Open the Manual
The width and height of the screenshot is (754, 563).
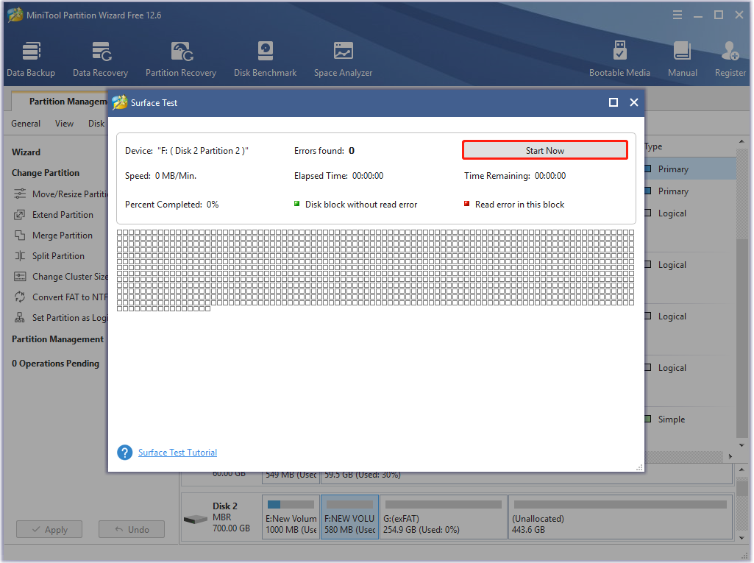pyautogui.click(x=683, y=59)
